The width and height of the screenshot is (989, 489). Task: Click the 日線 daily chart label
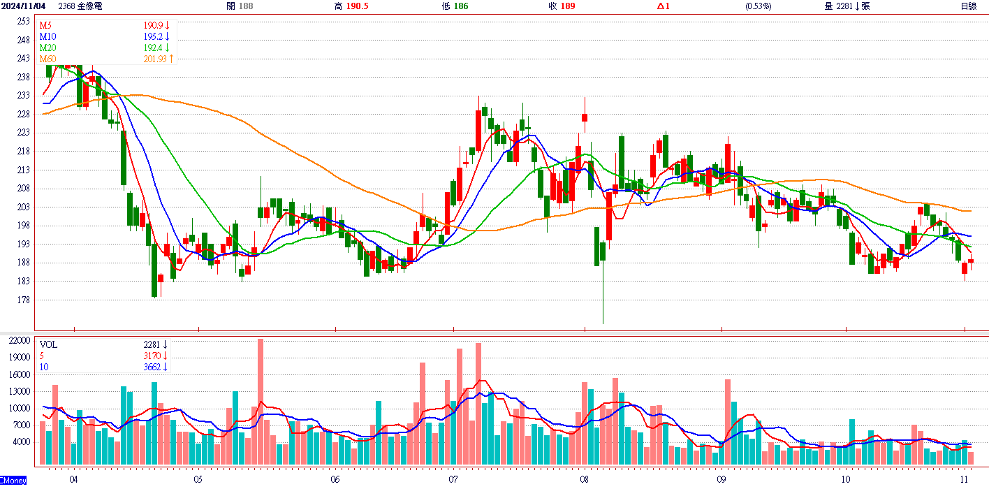968,6
